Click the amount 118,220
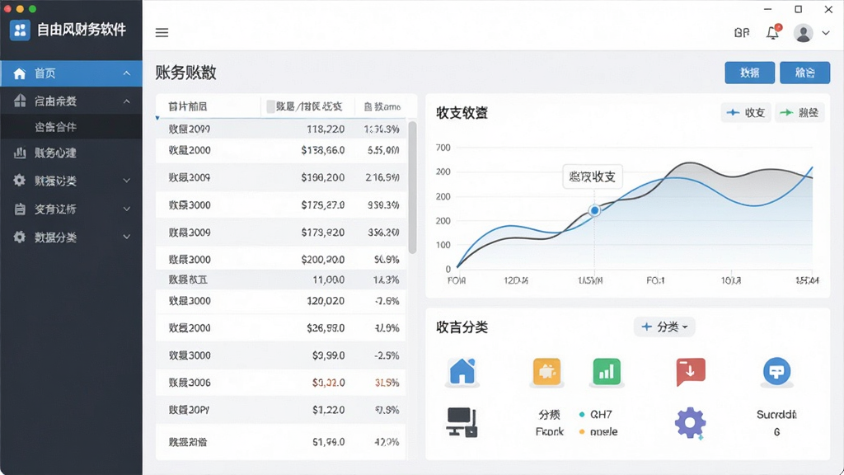The height and width of the screenshot is (475, 844). [326, 129]
